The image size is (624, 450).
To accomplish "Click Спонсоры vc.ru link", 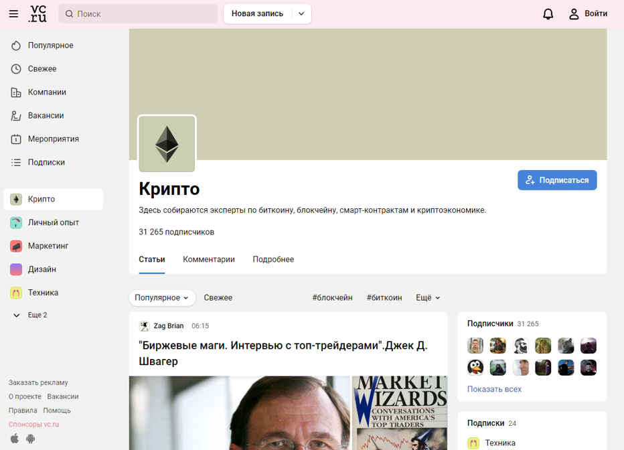I will pyautogui.click(x=34, y=425).
